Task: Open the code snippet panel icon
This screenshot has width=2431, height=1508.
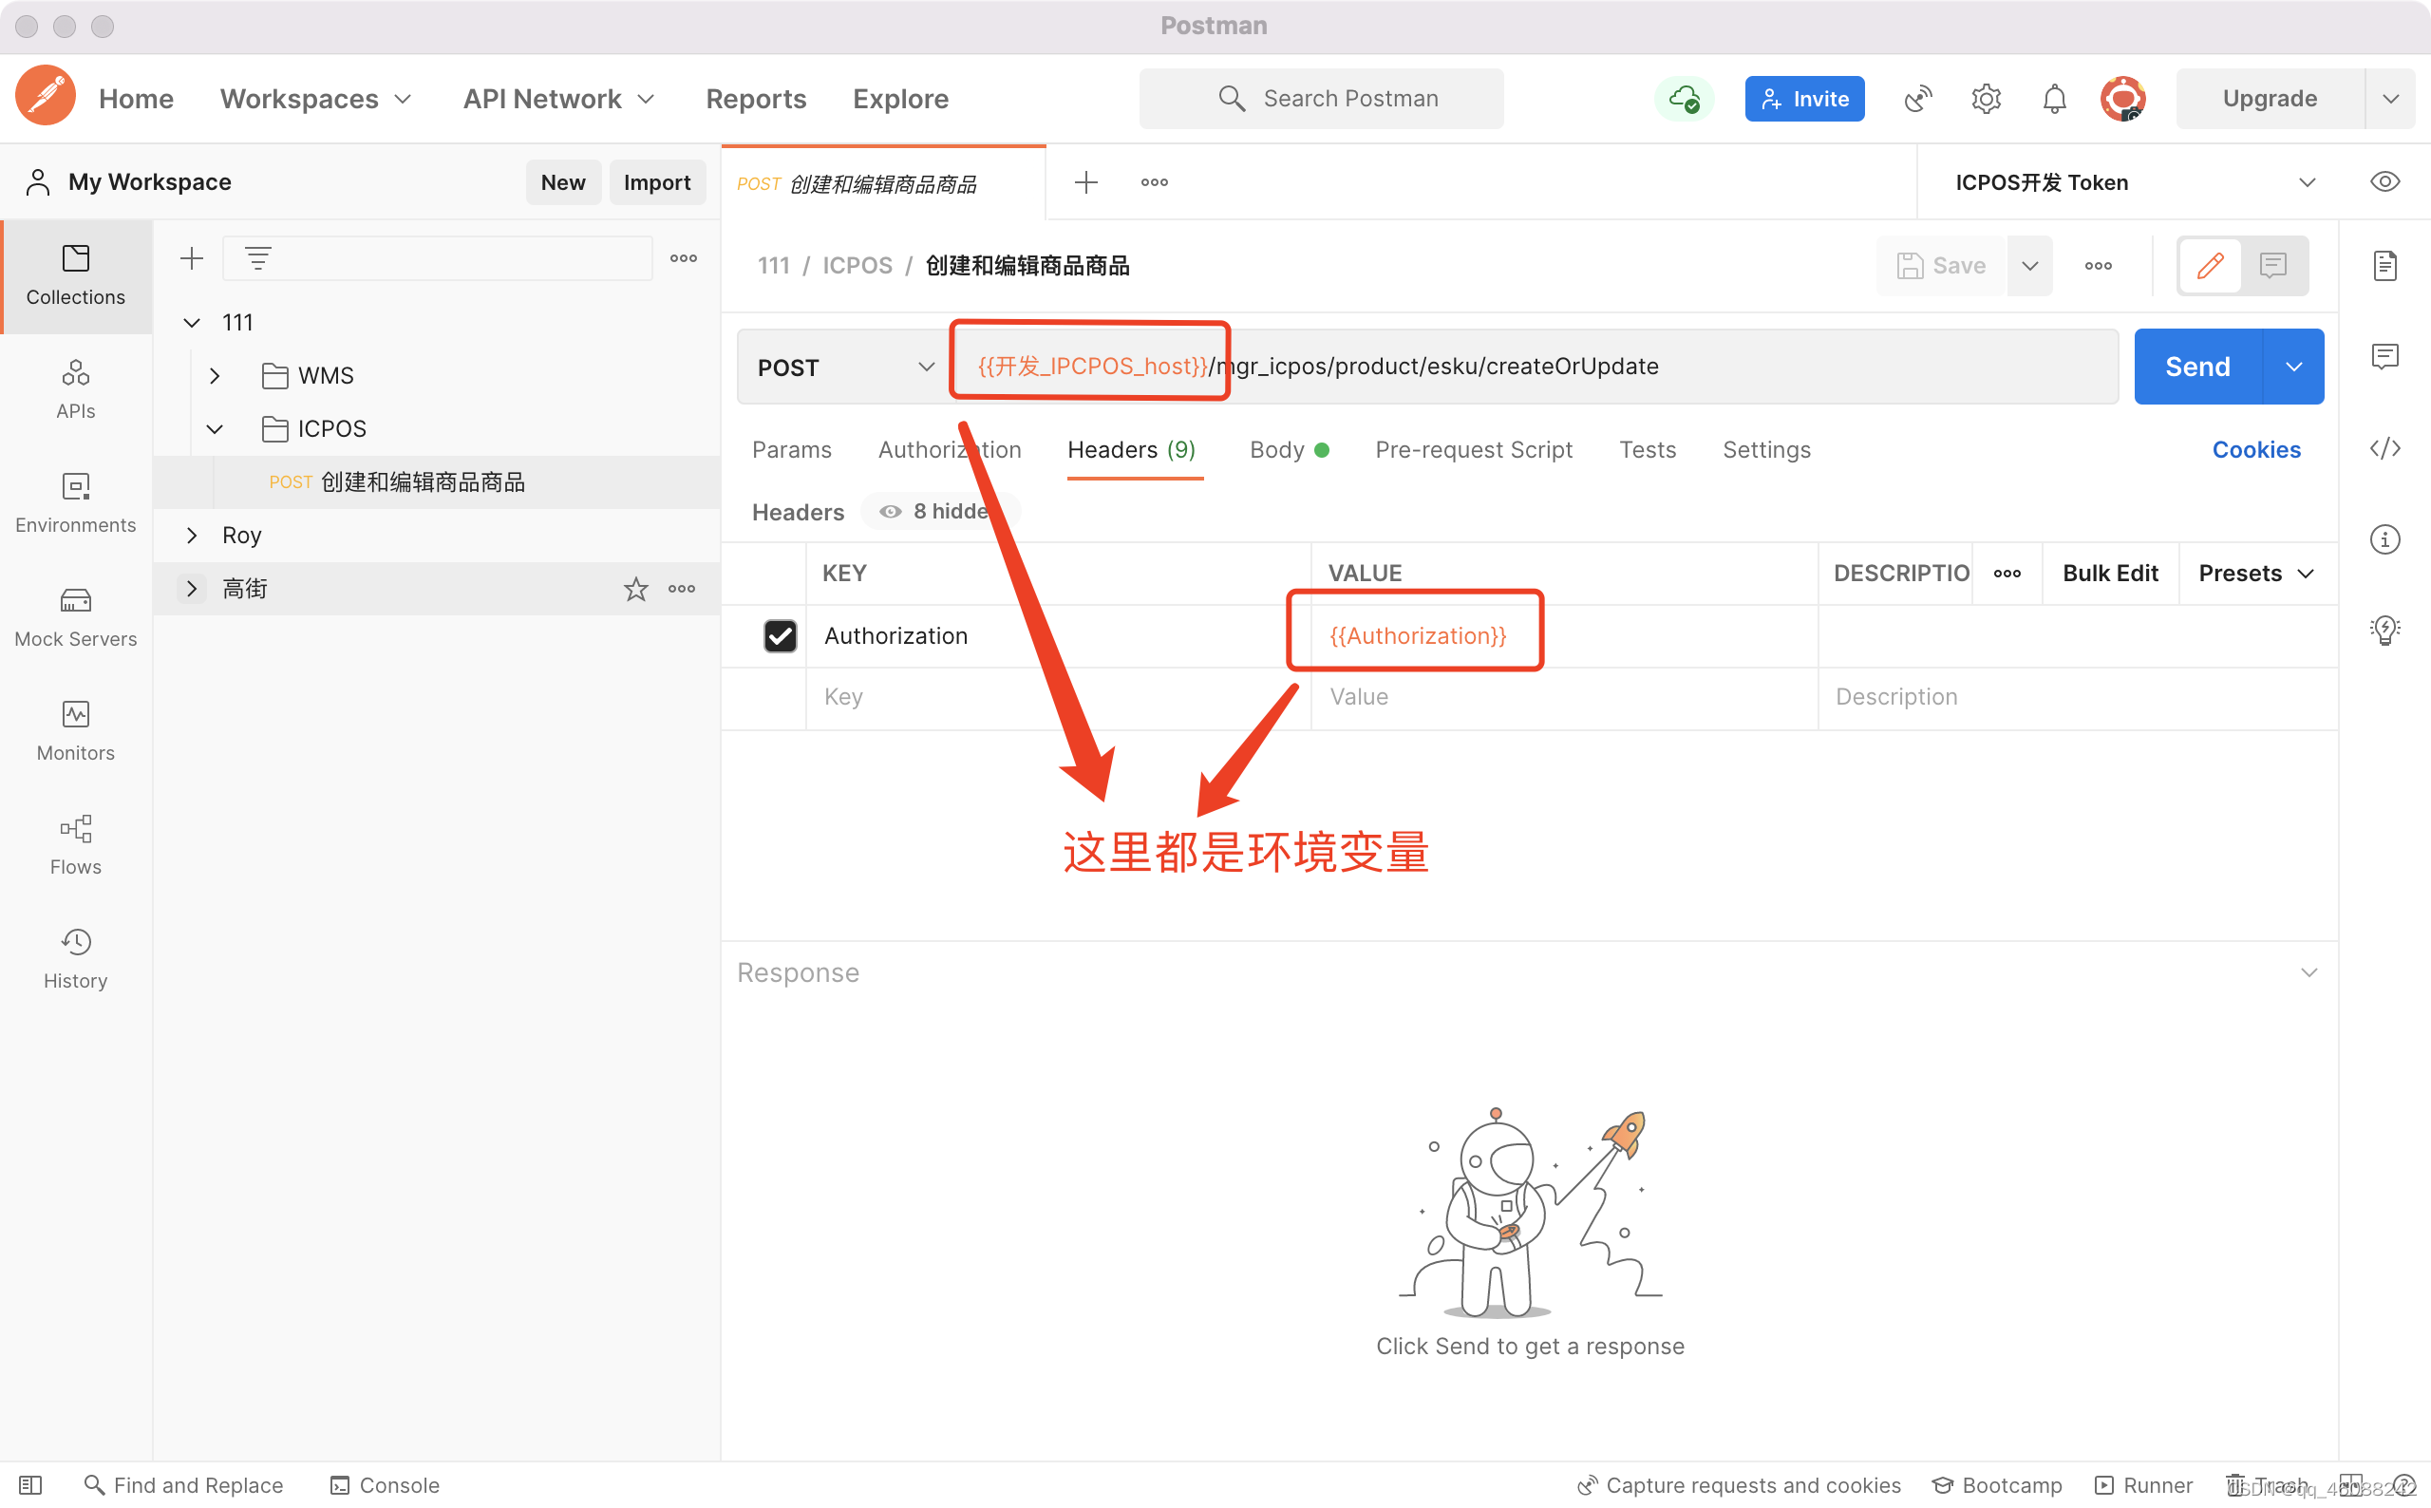Action: tap(2385, 449)
